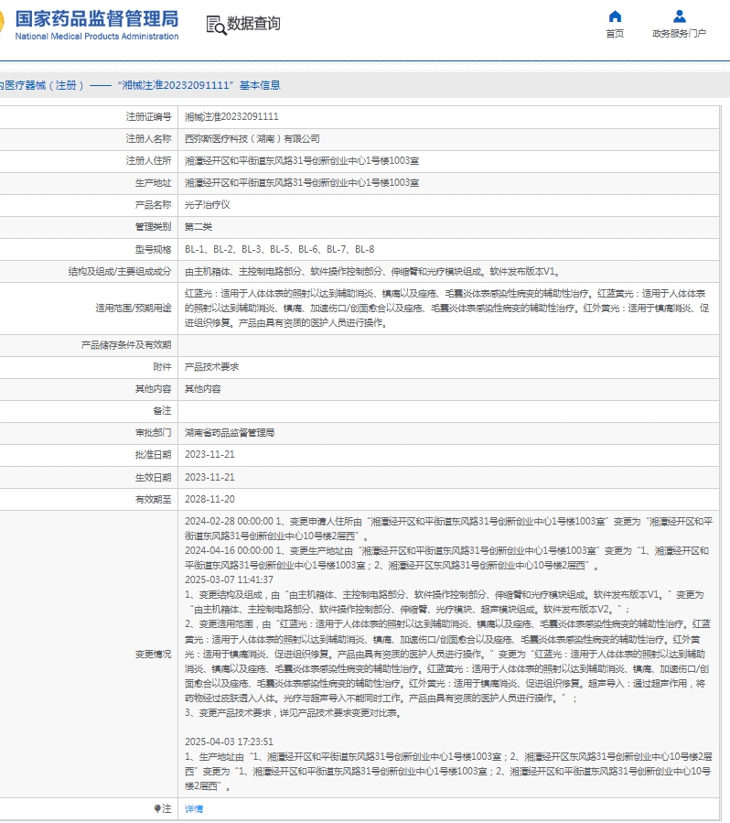Click the 产品名称 row label
Viewport: 730px width, 823px height.
coord(153,205)
